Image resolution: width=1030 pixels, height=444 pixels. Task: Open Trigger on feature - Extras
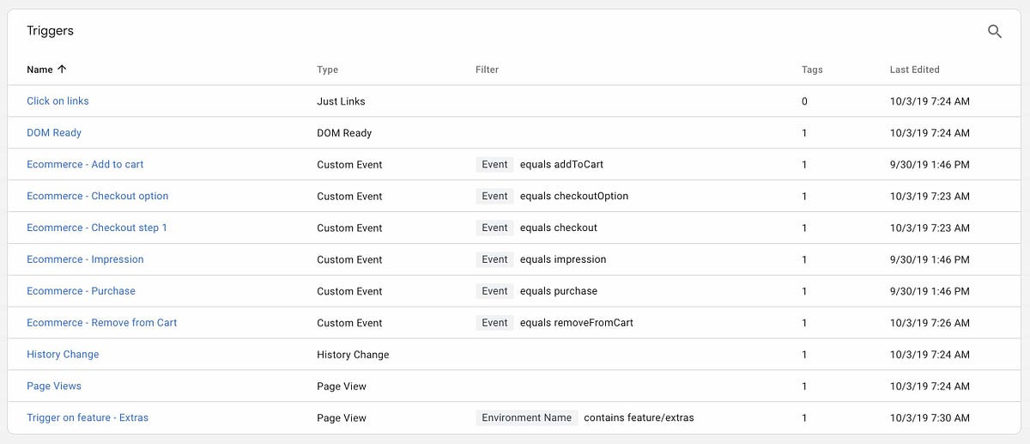click(x=88, y=418)
